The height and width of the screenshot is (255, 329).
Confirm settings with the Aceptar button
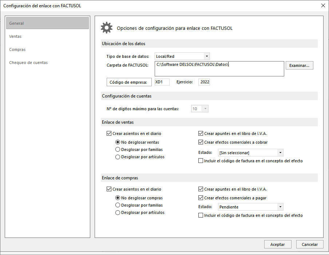point(278,244)
